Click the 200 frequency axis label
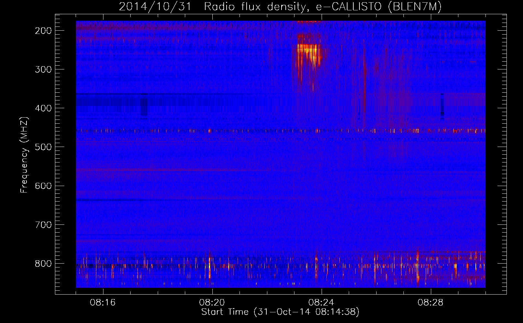Screen dimensions: 523x323 pyautogui.click(x=43, y=31)
